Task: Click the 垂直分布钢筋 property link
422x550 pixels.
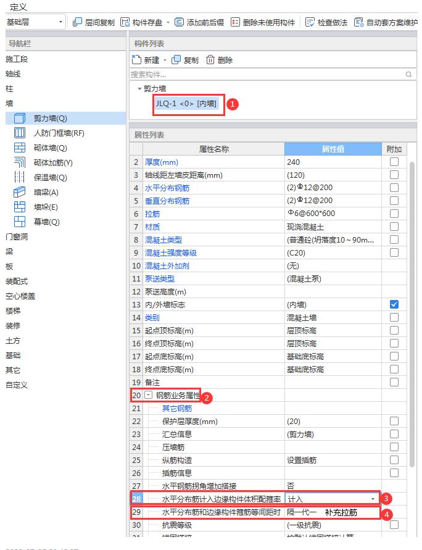Action: pyautogui.click(x=167, y=201)
